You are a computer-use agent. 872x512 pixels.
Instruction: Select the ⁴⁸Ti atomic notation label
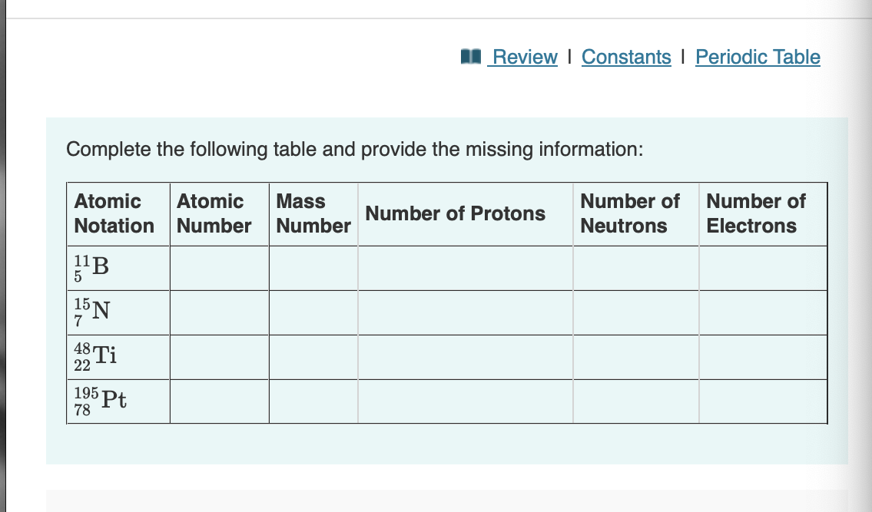click(95, 355)
